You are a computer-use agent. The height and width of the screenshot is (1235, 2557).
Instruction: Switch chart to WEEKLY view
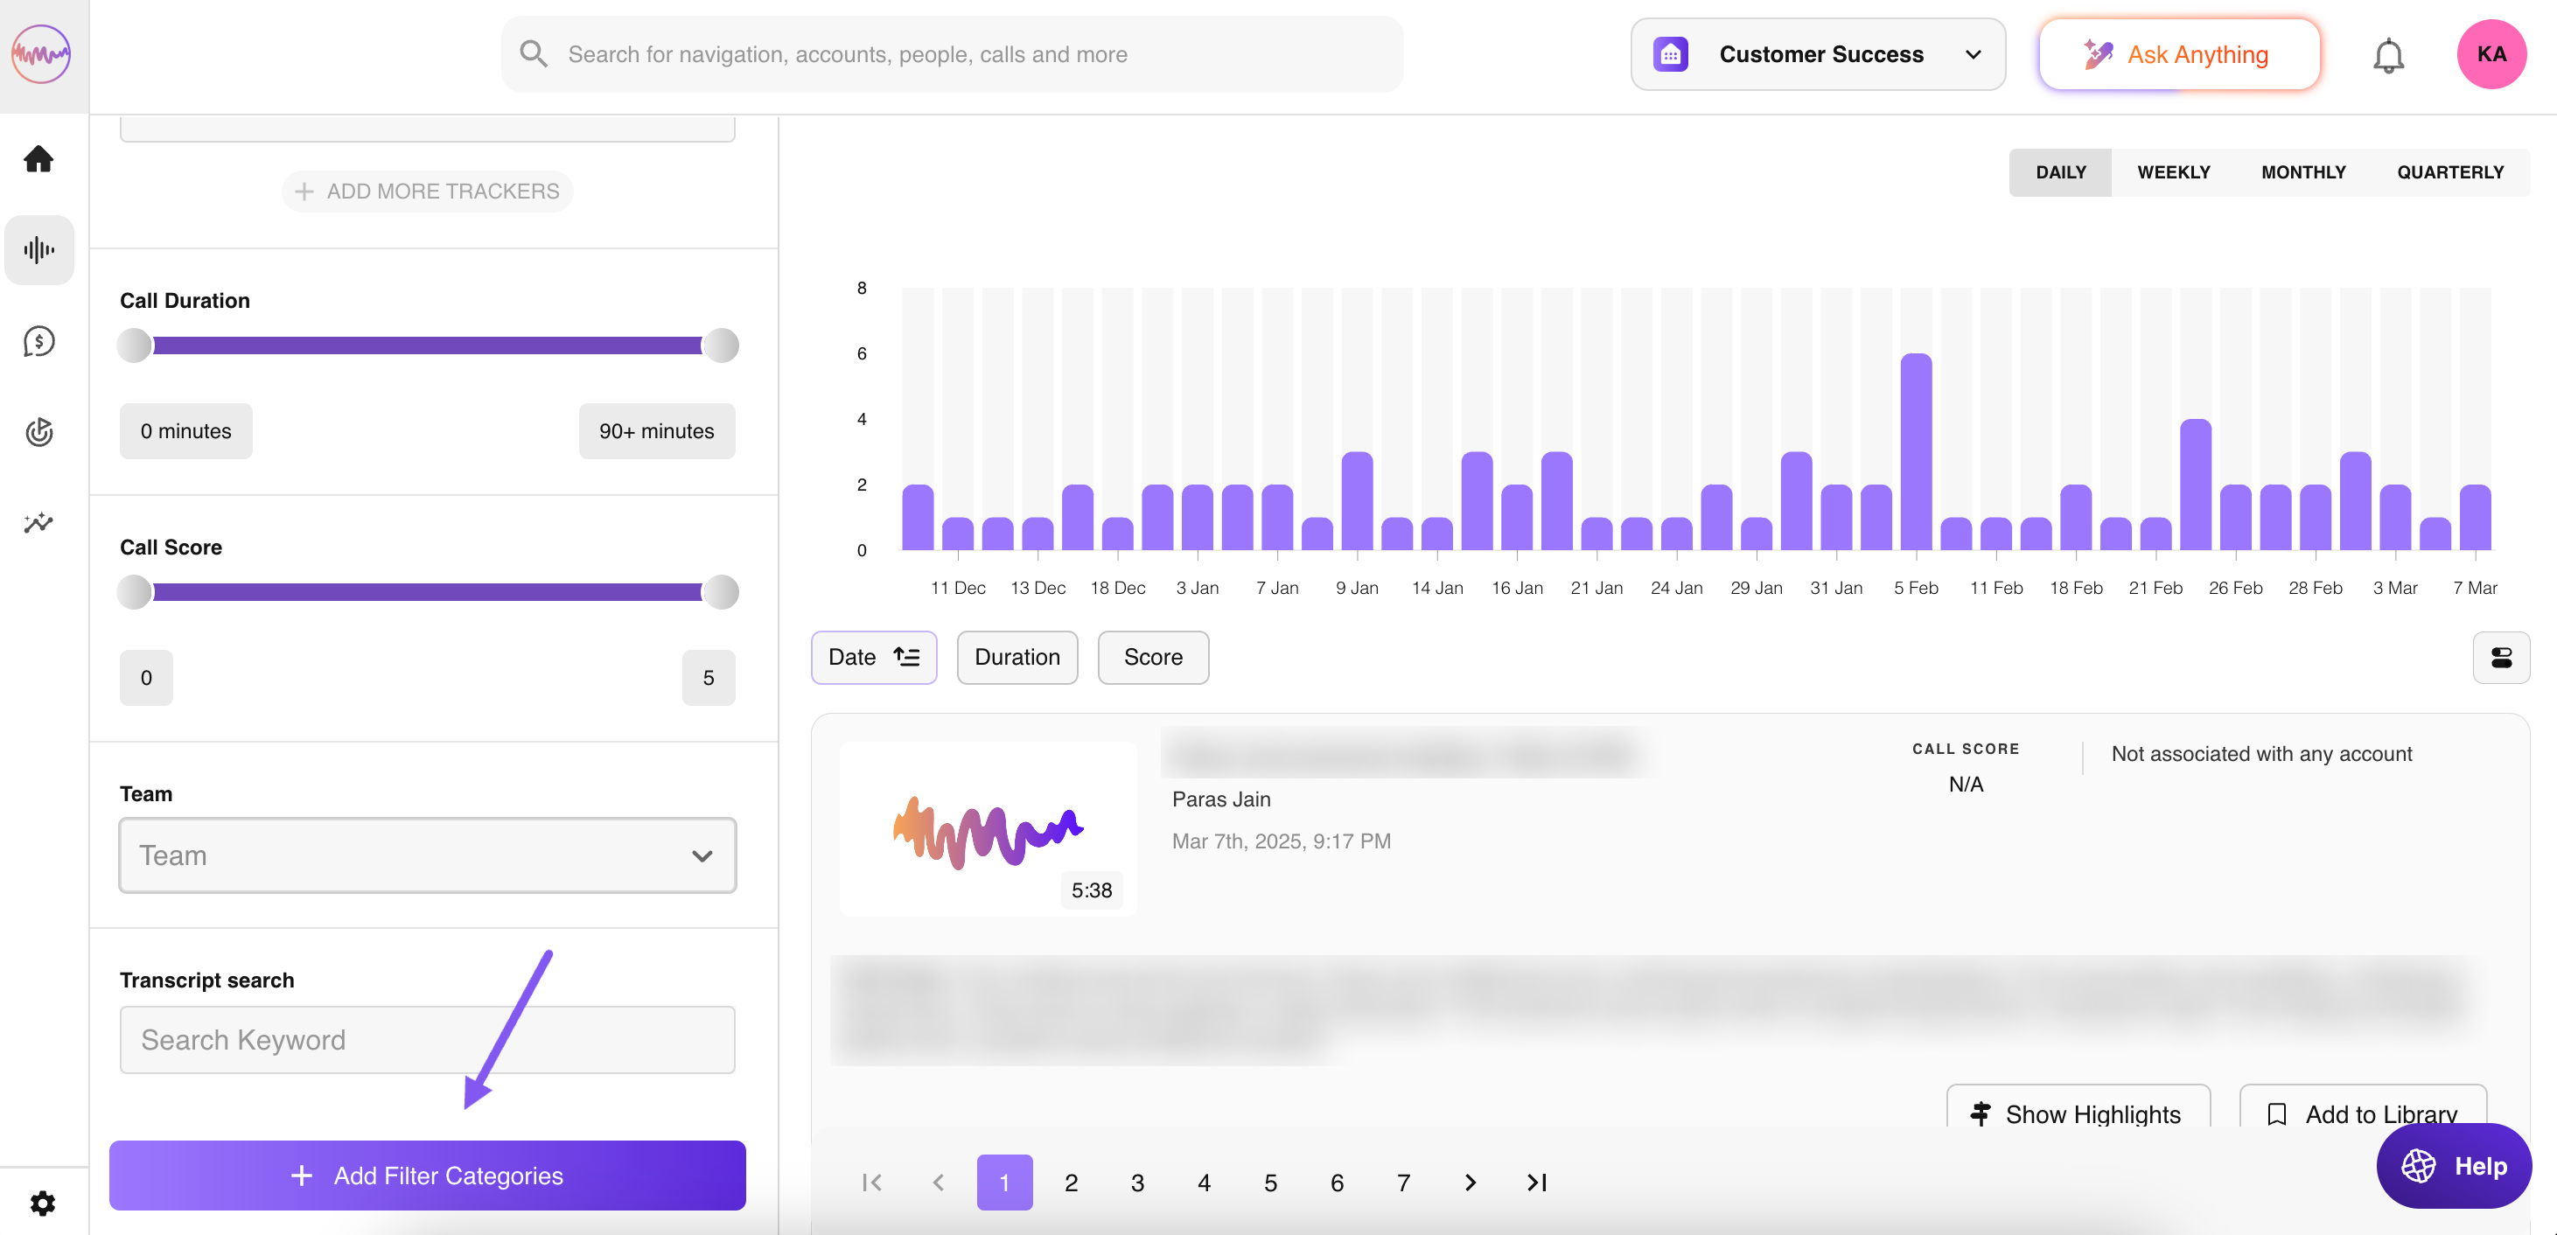(2173, 172)
